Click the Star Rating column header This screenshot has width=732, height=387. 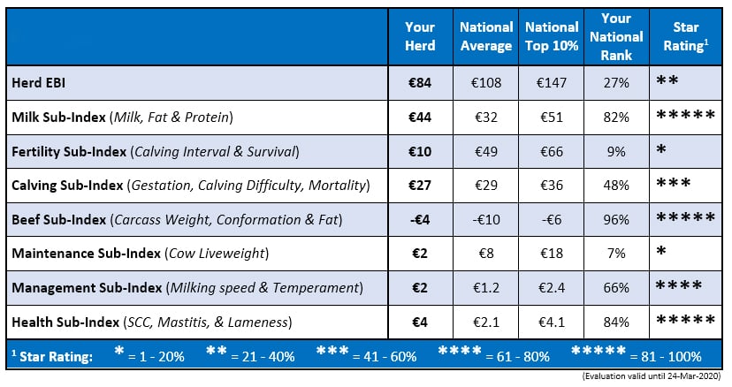(685, 36)
